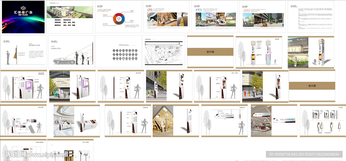
Task: Select the twin totem sign elevation page
Action: click(259, 52)
